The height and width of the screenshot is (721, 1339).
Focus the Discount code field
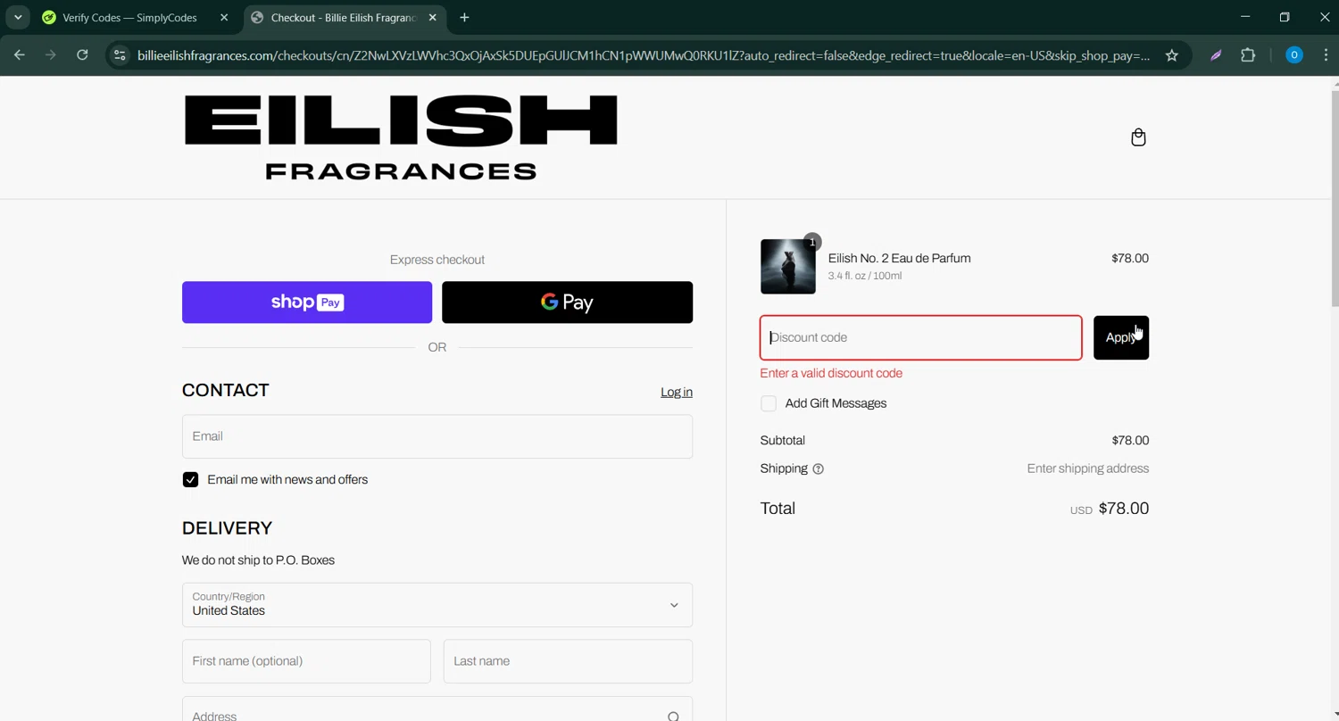pyautogui.click(x=921, y=337)
